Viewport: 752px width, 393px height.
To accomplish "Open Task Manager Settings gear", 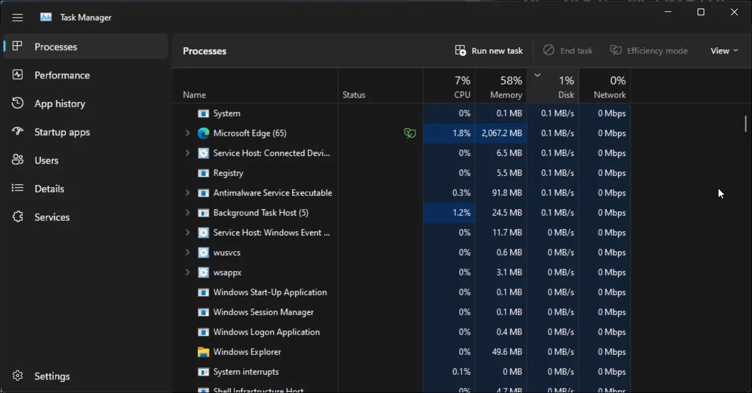I will 18,375.
